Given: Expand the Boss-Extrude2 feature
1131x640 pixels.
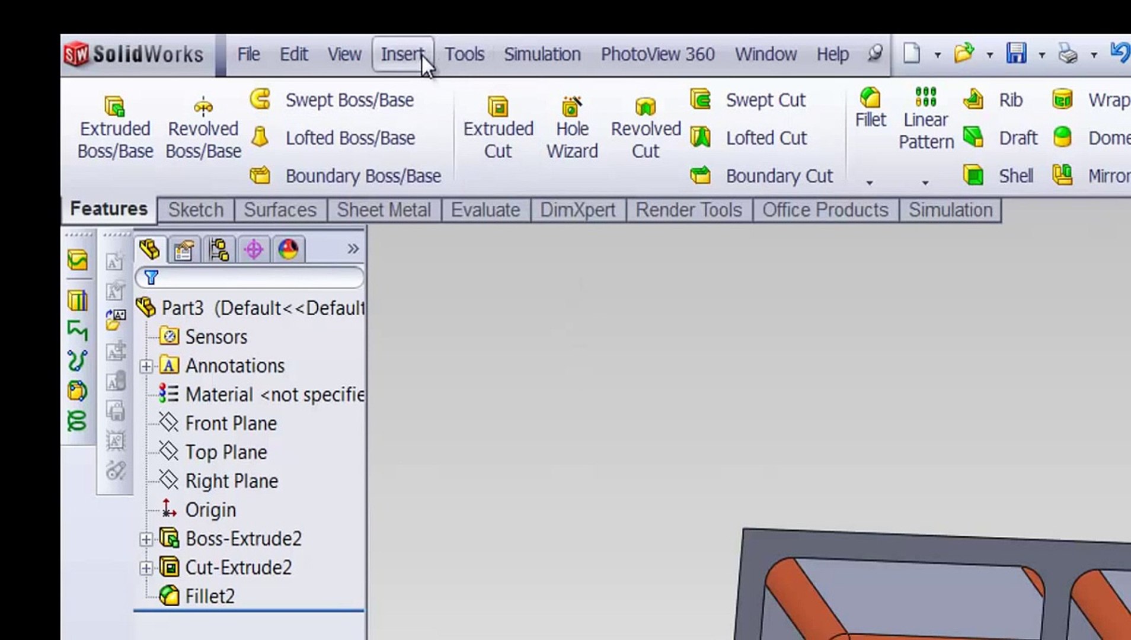Looking at the screenshot, I should click(x=146, y=539).
